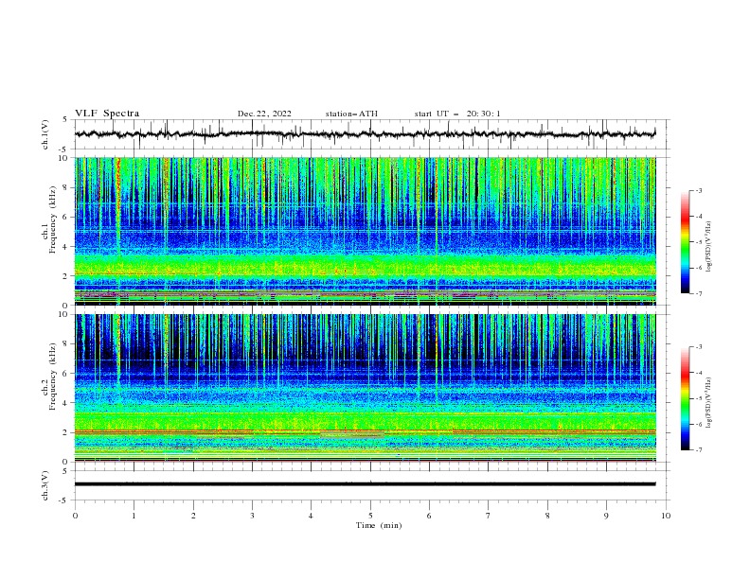Click the 'station=ATH' label
This screenshot has height=579, width=750.
tap(351, 114)
